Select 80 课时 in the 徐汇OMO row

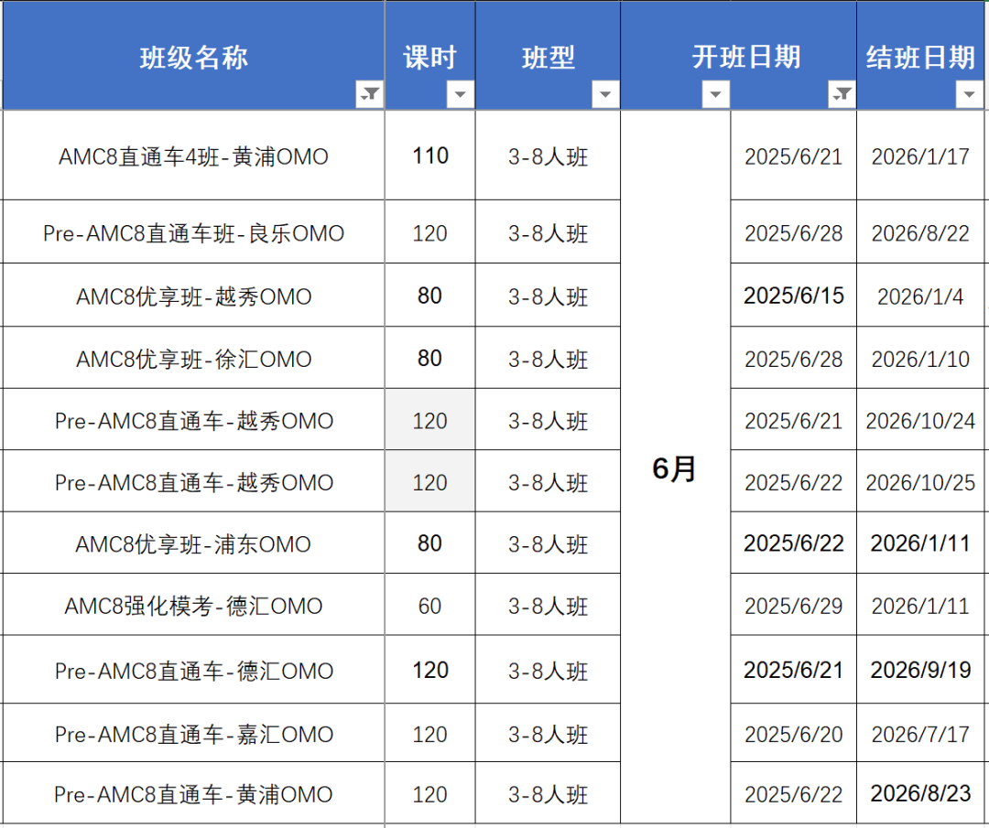tap(430, 358)
